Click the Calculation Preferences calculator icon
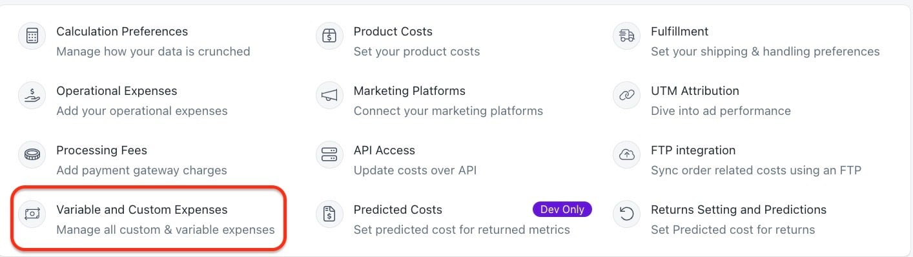The height and width of the screenshot is (257, 913). pyautogui.click(x=32, y=36)
